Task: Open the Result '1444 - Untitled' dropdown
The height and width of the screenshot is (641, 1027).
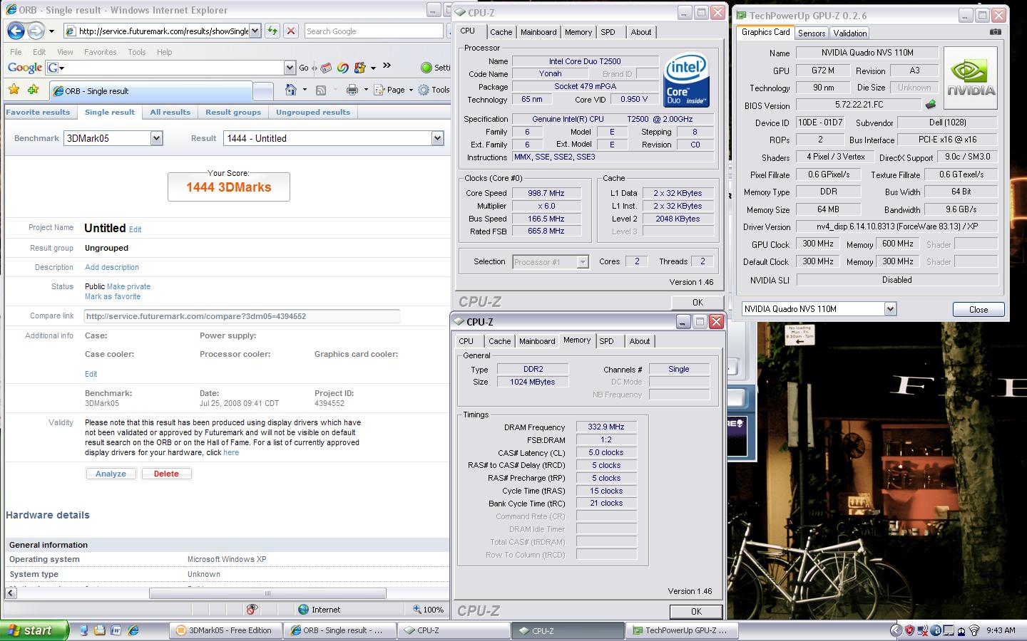Action: [x=437, y=138]
